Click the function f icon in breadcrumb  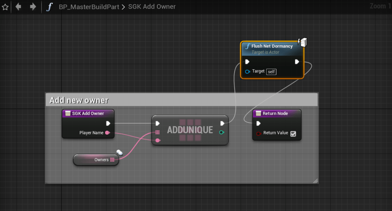tap(49, 7)
